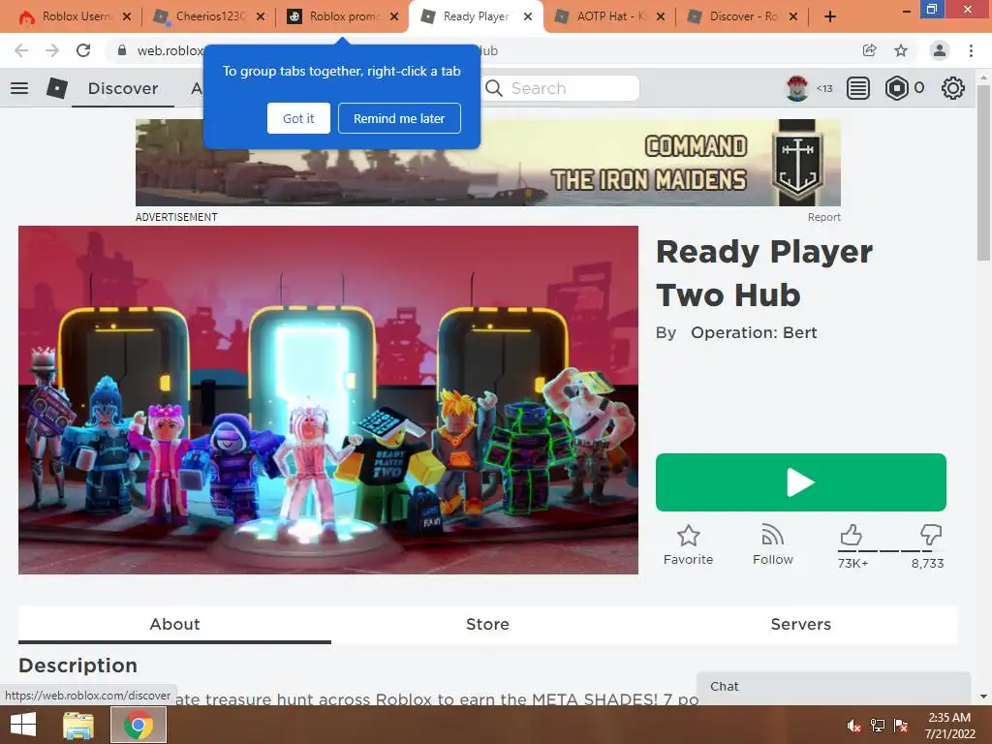Screen dimensions: 992x744
Task: Open the About tab
Action: [174, 625]
